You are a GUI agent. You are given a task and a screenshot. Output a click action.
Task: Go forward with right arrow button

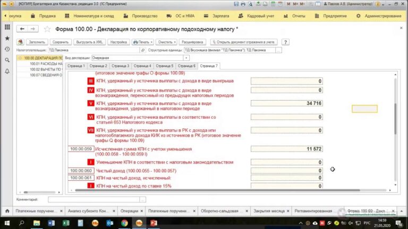coord(33,29)
